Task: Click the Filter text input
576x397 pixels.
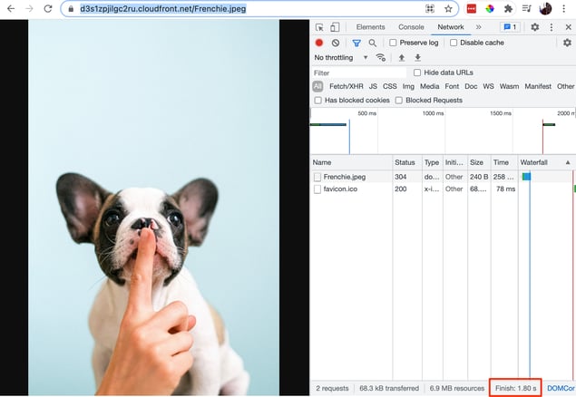Action: click(x=359, y=73)
